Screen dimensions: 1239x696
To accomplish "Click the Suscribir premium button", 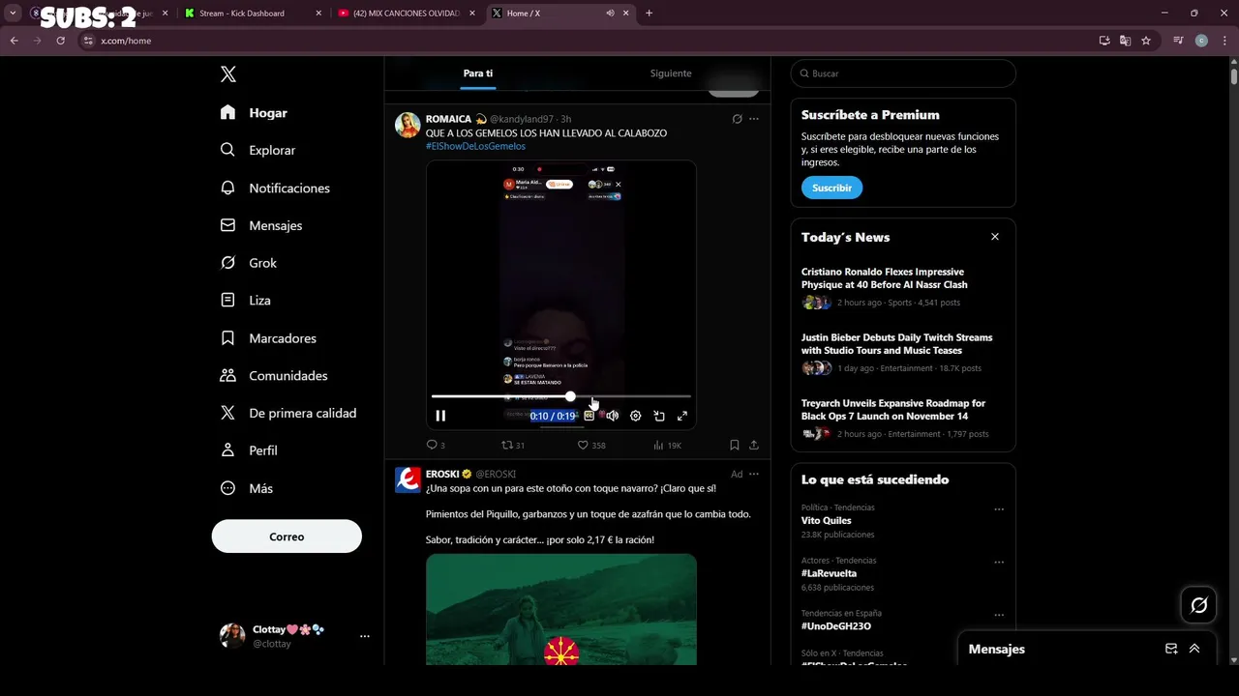I will click(x=831, y=188).
